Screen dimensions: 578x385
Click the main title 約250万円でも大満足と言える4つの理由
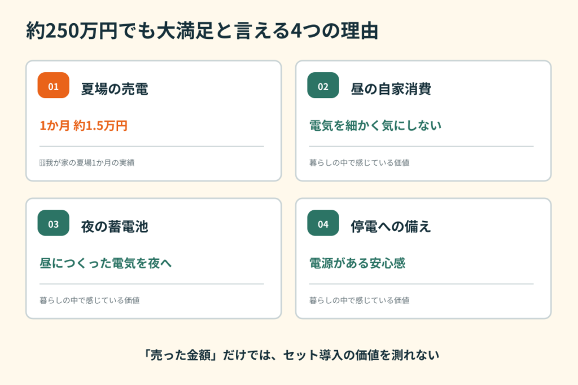pyautogui.click(x=203, y=30)
